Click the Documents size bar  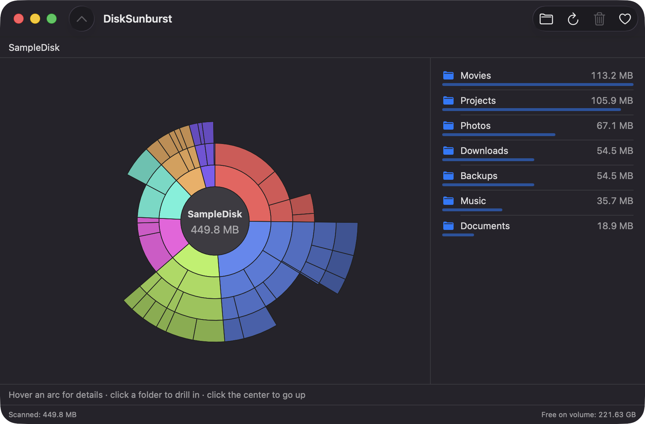click(458, 235)
